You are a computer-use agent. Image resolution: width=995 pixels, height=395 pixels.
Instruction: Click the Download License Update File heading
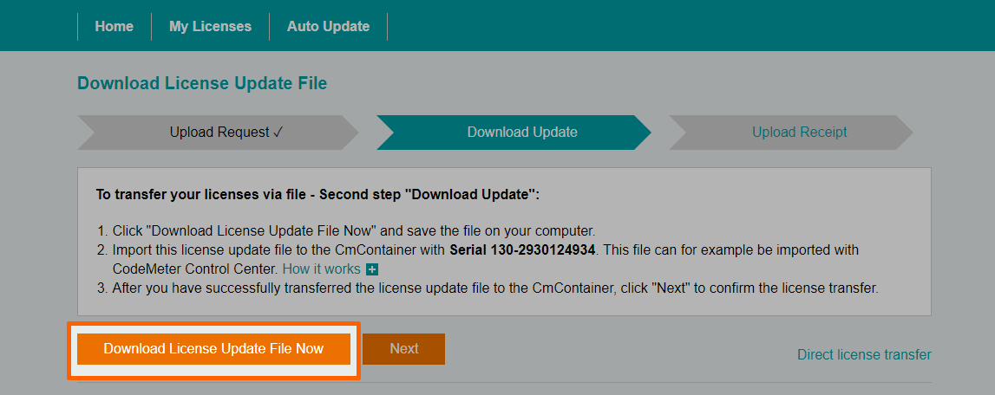202,83
